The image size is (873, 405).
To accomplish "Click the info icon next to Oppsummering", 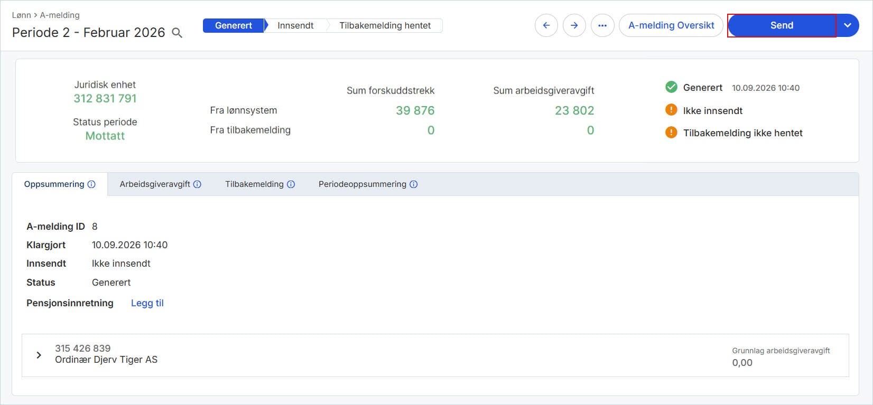I will click(x=91, y=184).
